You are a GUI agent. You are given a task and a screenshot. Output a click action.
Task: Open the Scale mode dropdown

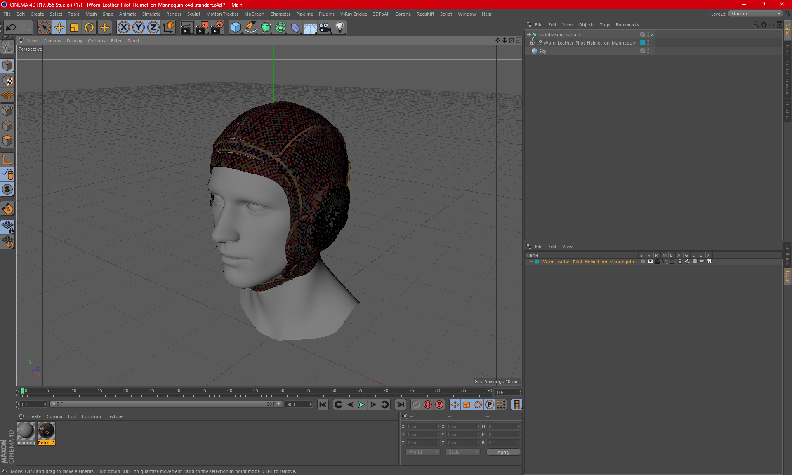point(463,452)
